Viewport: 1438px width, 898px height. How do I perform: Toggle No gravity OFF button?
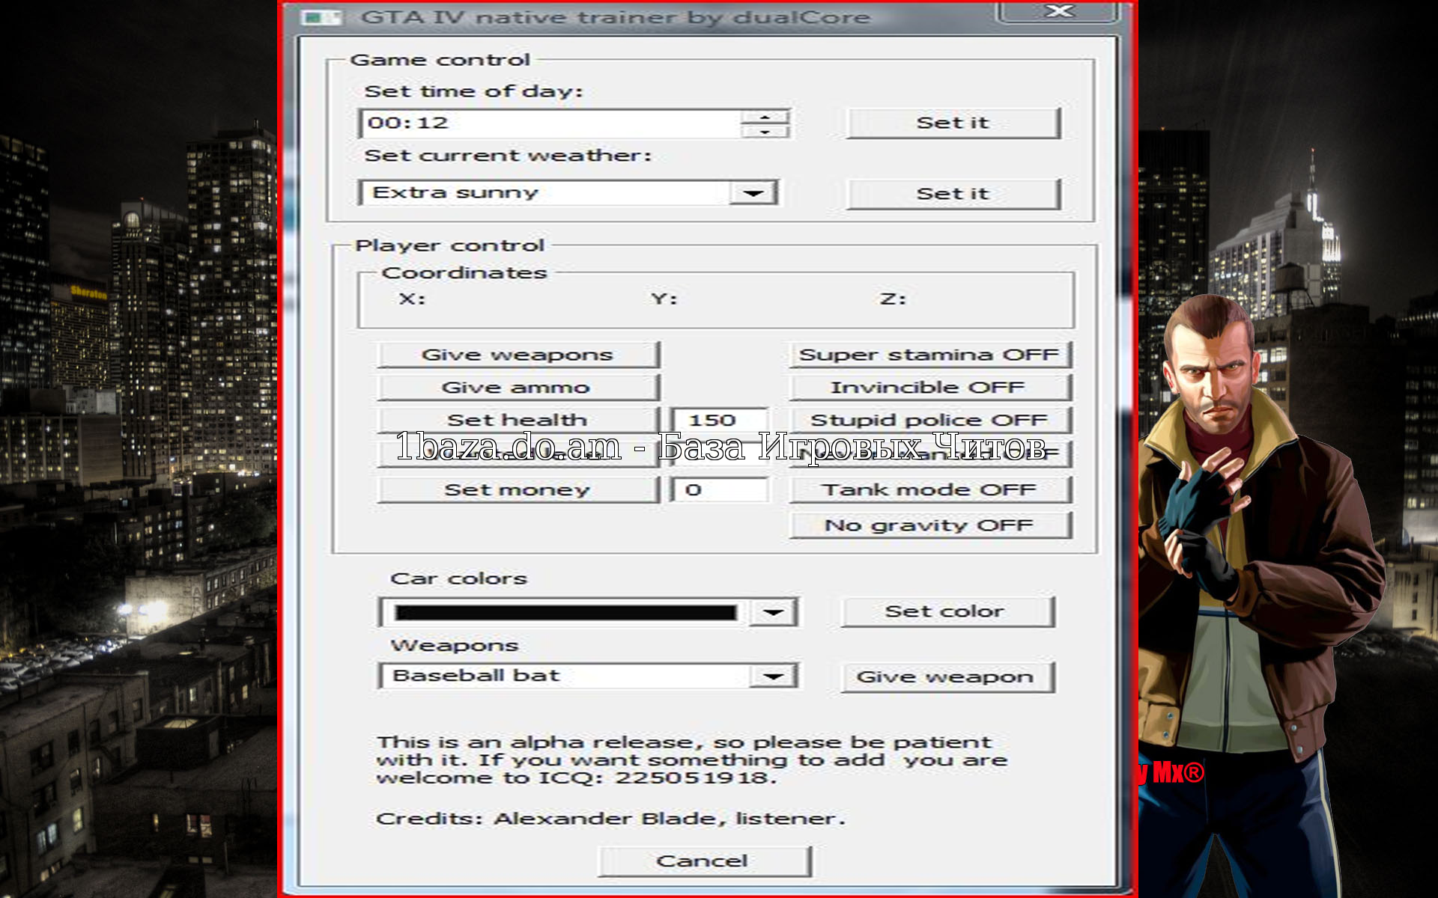(x=926, y=525)
